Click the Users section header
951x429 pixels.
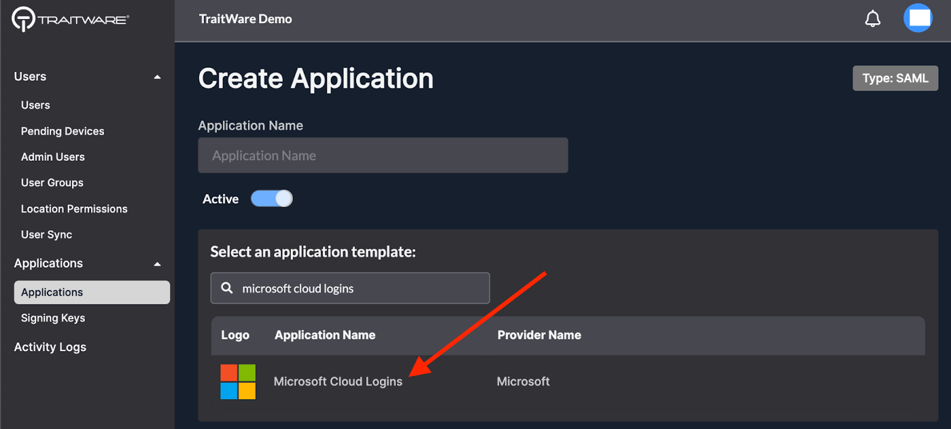[x=30, y=77]
